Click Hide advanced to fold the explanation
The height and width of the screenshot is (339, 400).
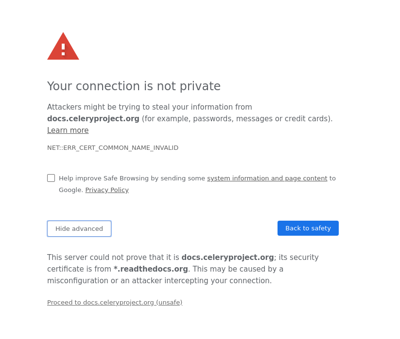pos(79,228)
